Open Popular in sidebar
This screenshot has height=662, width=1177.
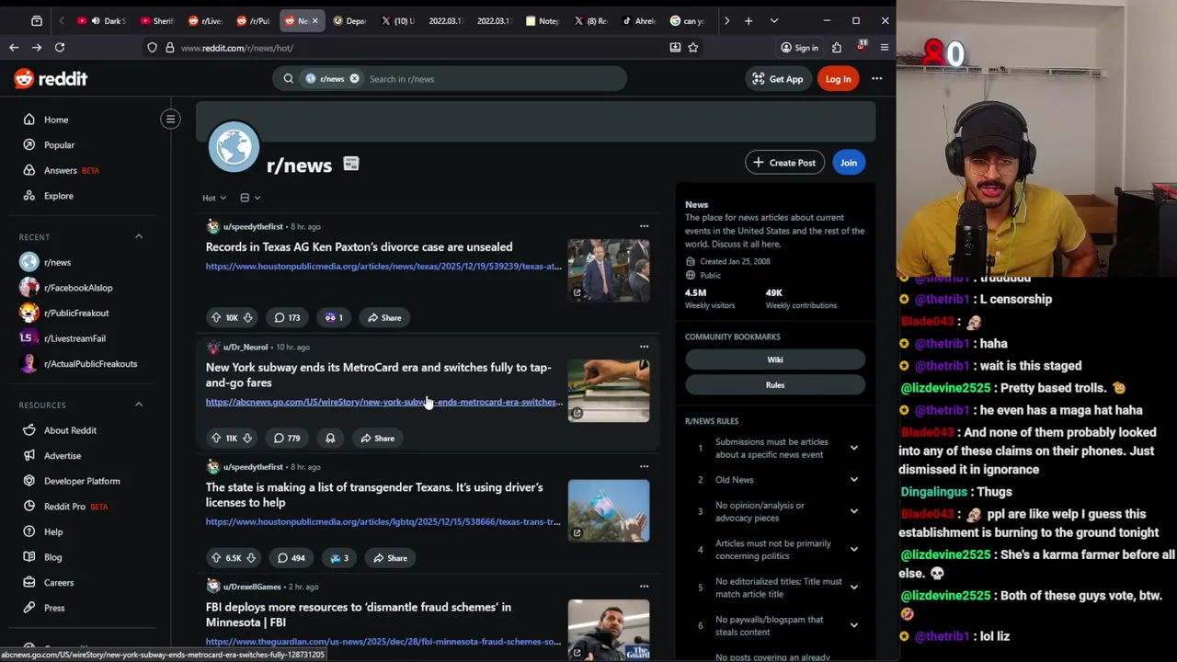click(x=59, y=145)
